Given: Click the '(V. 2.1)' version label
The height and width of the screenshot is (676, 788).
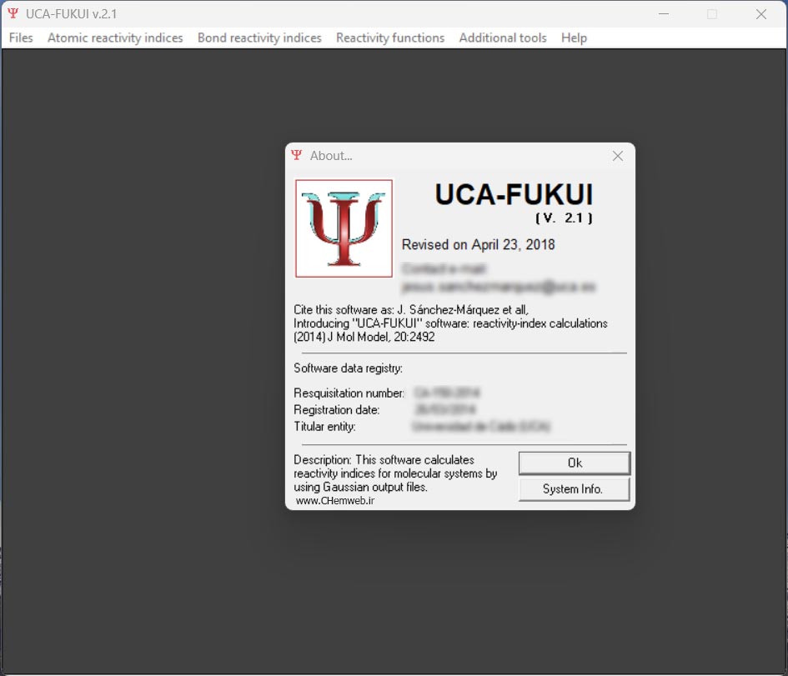Looking at the screenshot, I should pos(564,218).
